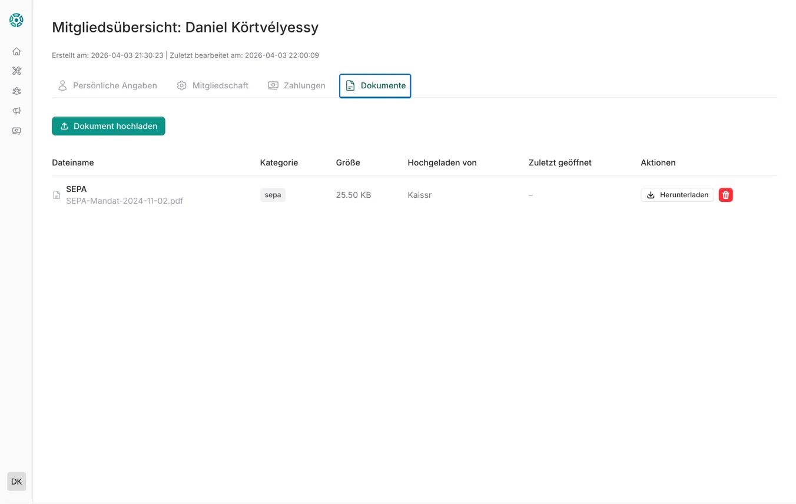Switch to the Persönliche Angaben tab
Screen dimensions: 796x504
(107, 85)
